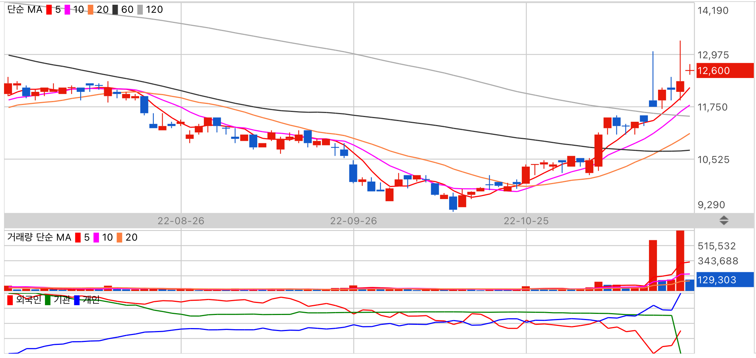Click the blue 개인 legend swatch
Image resolution: width=756 pixels, height=358 pixels.
(x=77, y=300)
